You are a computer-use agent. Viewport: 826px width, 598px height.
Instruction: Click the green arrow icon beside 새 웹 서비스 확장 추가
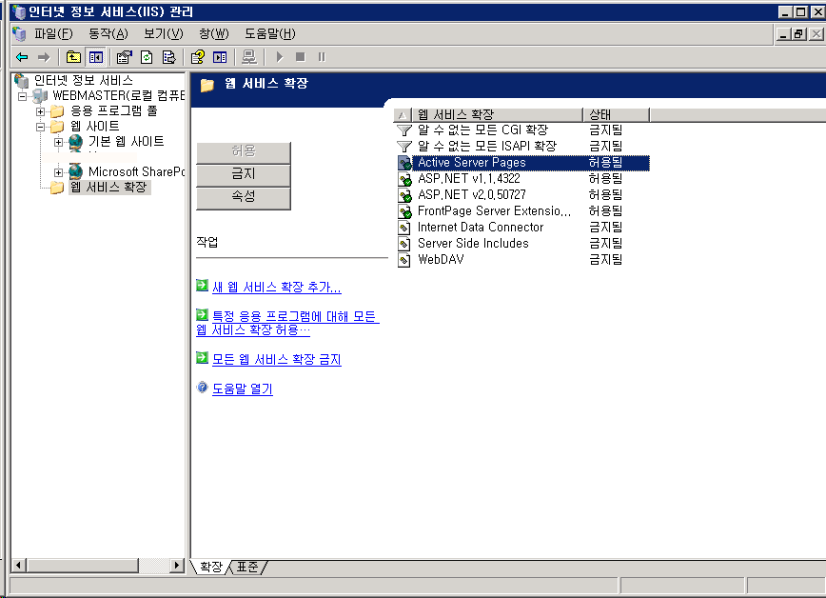pyautogui.click(x=202, y=286)
